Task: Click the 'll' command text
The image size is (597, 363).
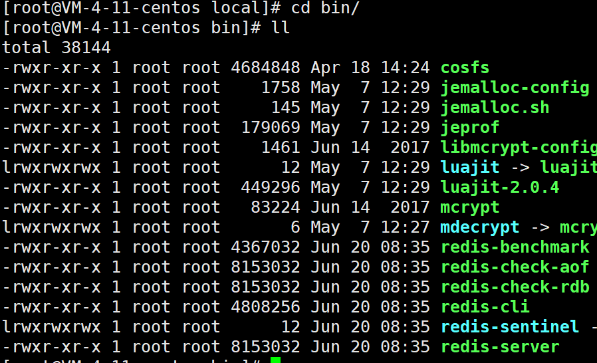Action: 281,28
